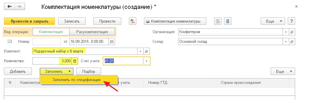Open the document report icon next to print
The height and width of the screenshot is (103, 331).
(218, 21)
